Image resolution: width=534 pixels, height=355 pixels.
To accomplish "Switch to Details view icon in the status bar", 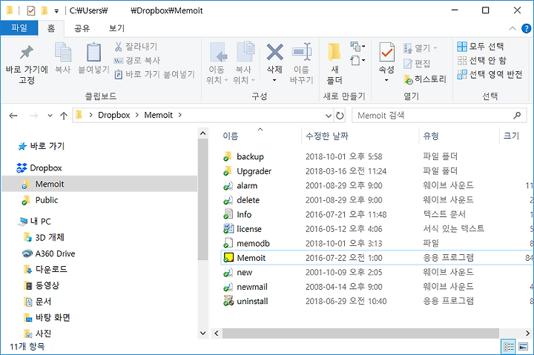I will pos(509,347).
